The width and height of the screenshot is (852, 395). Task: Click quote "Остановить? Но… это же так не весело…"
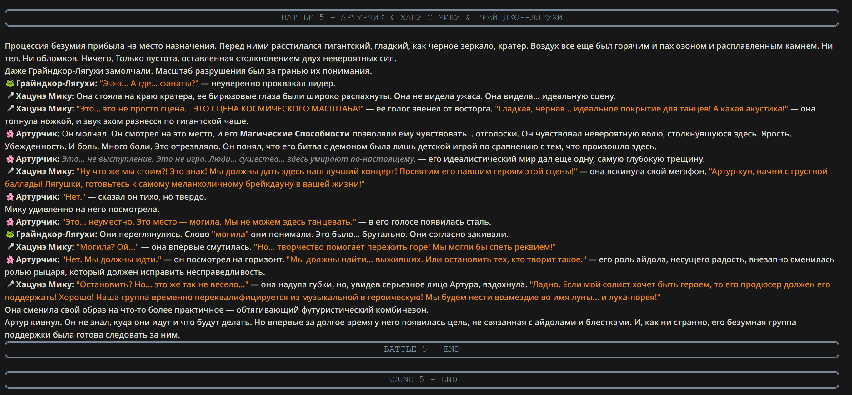163,284
